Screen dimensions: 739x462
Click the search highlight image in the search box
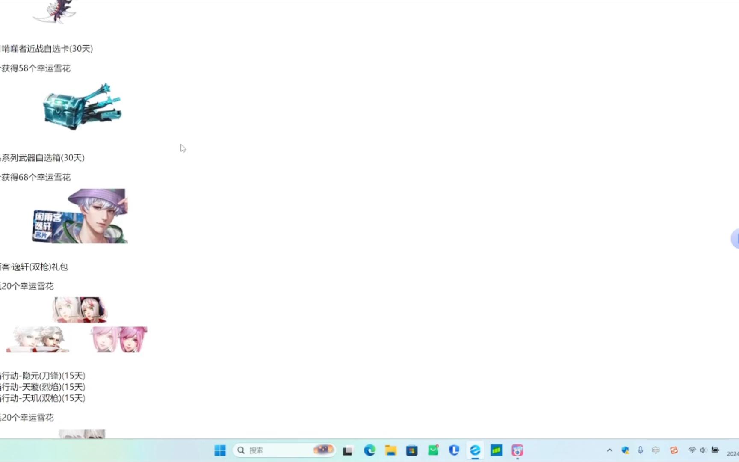[x=323, y=450]
